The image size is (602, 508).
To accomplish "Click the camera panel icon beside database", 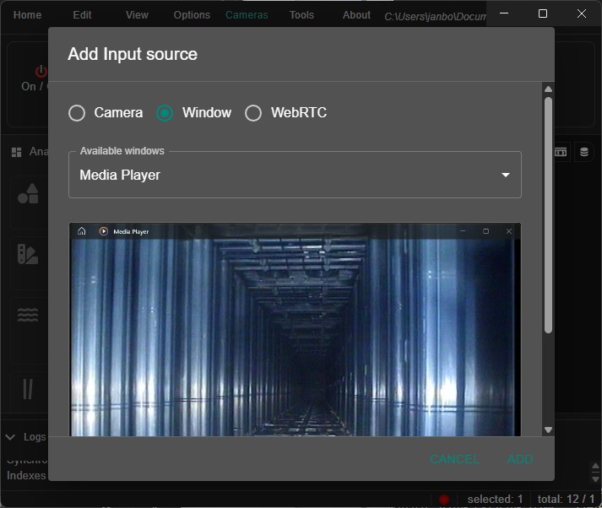I will pos(561,152).
